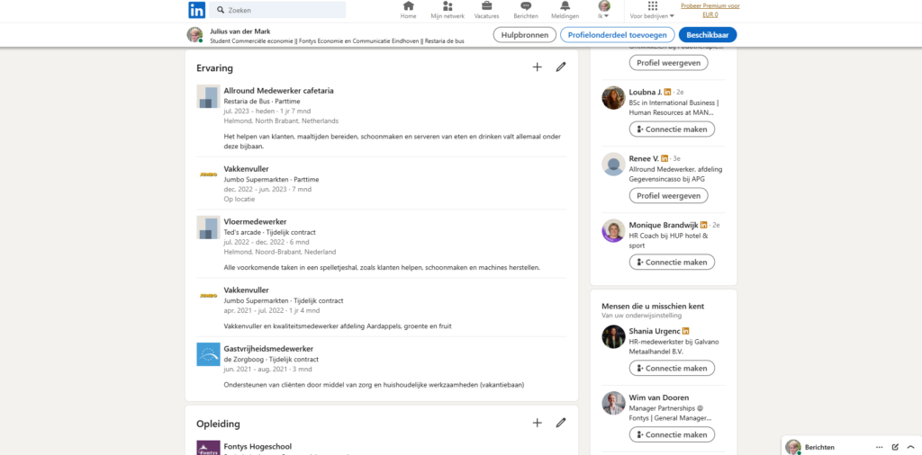Click the Beschikbaar button

(x=708, y=35)
